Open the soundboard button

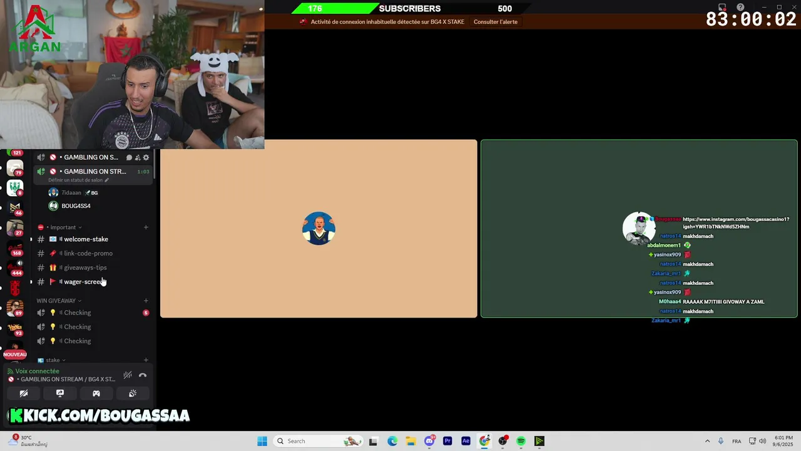point(133,393)
